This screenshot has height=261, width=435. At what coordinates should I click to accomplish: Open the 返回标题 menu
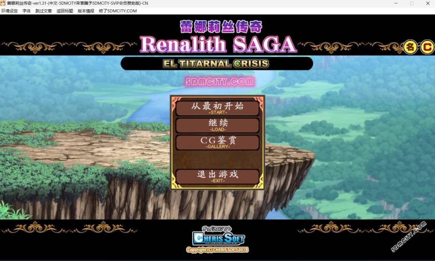(65, 11)
